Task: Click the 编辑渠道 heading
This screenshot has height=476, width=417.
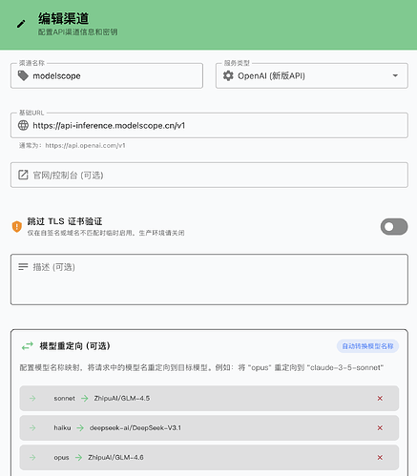Action: (x=63, y=18)
